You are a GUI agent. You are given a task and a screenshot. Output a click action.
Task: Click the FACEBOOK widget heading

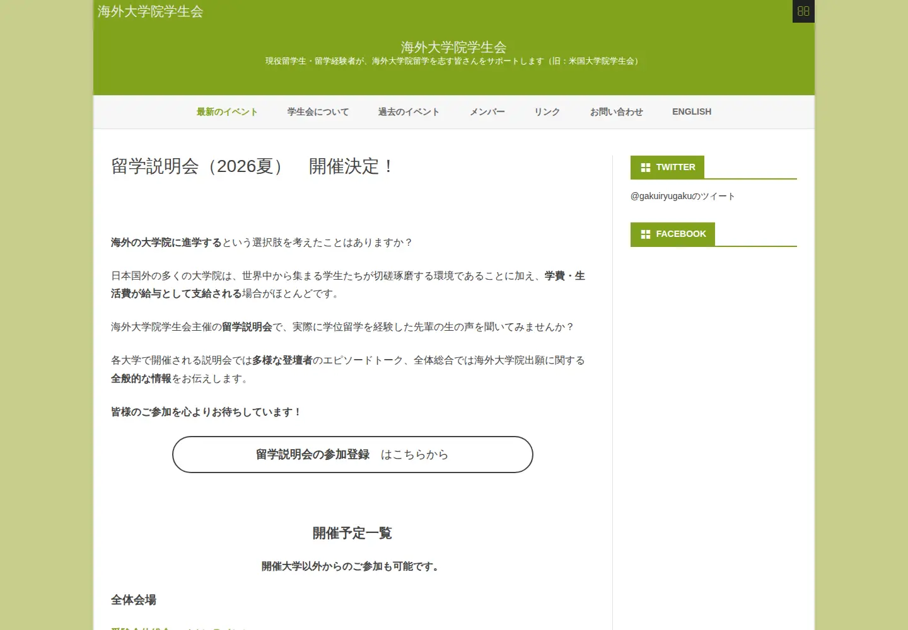[x=673, y=234]
